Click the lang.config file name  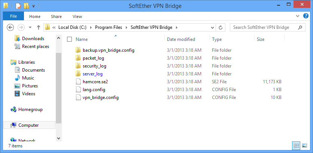tap(94, 90)
